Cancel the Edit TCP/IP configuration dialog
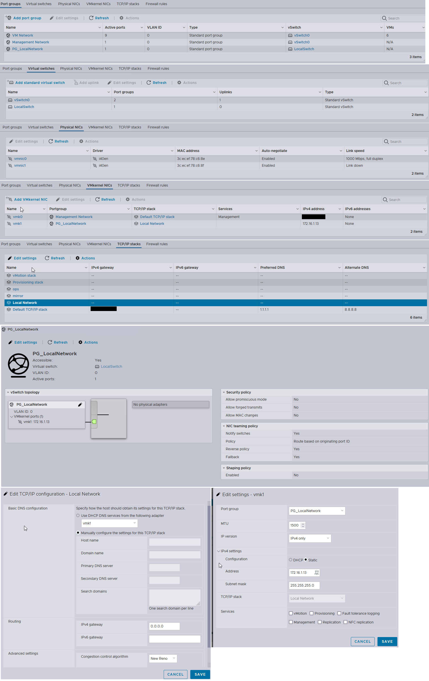Image resolution: width=429 pixels, height=681 pixels. click(x=175, y=674)
